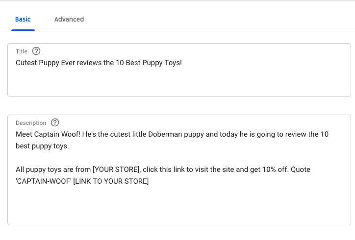The width and height of the screenshot is (355, 240).
Task: Click the 'CAPTAIN-WOOF' quote code text
Action: tap(43, 181)
